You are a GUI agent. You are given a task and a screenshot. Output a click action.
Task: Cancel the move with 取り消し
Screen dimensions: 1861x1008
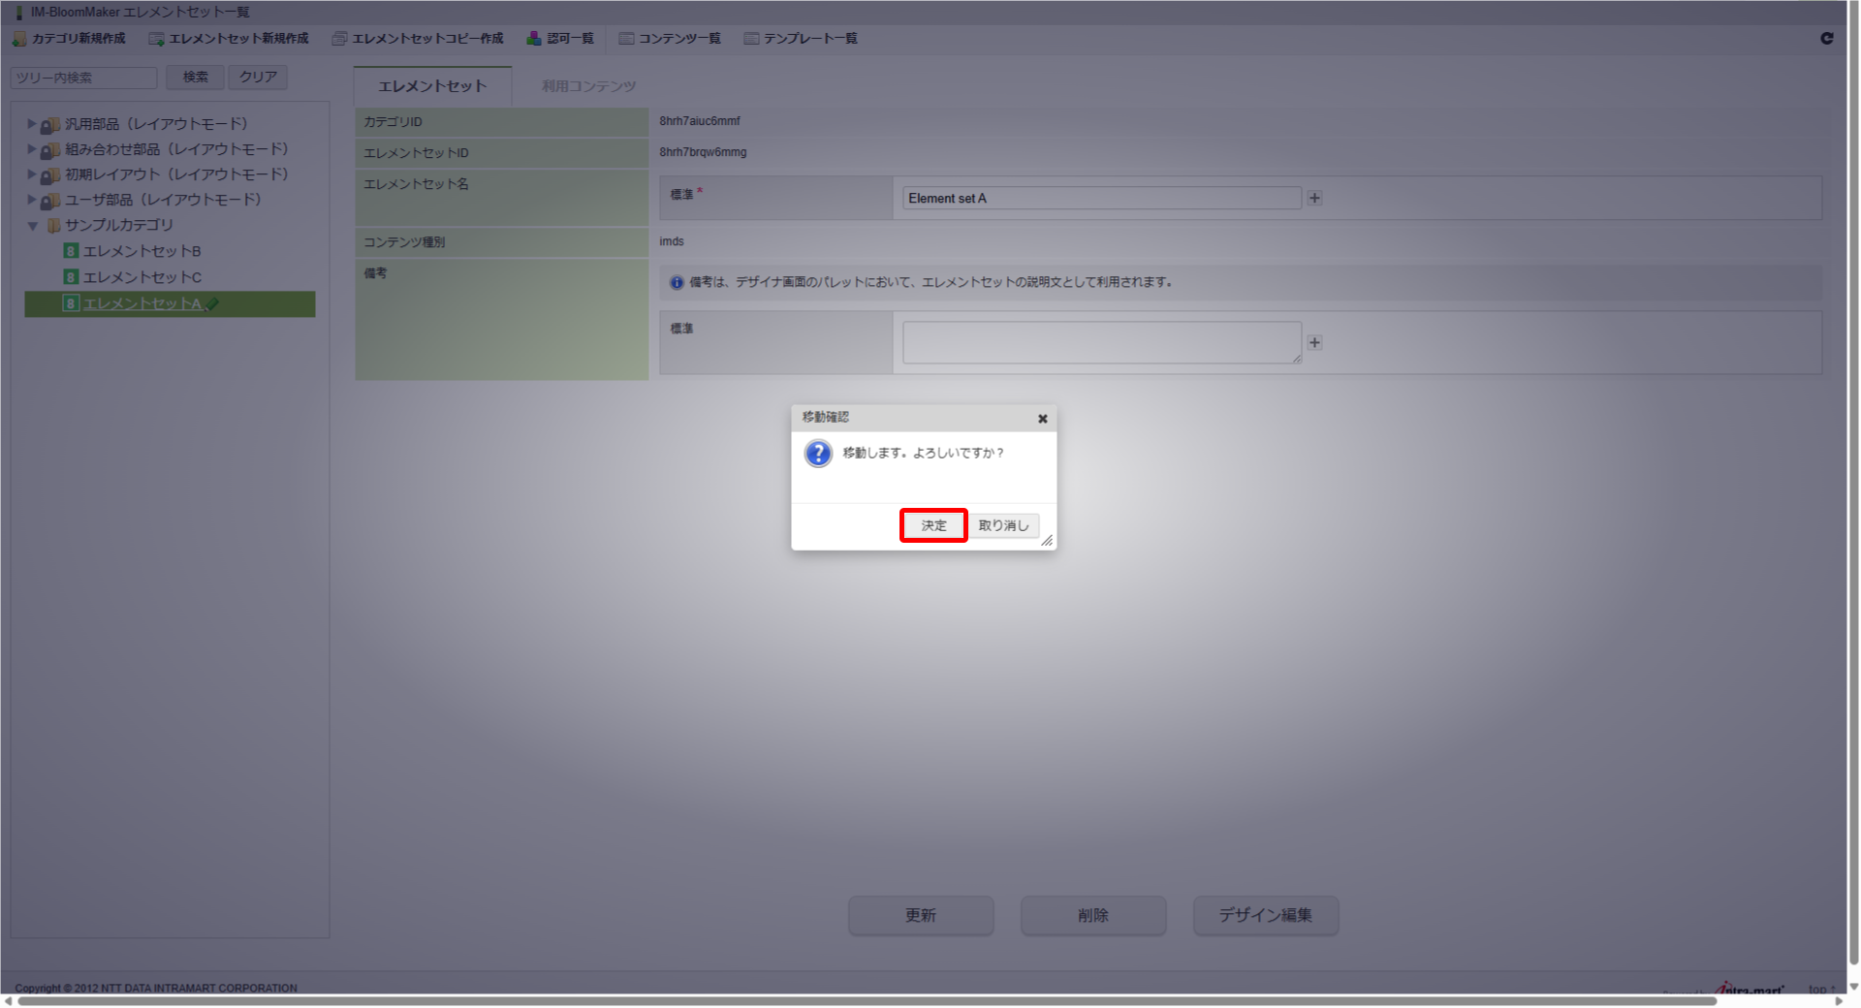(x=1003, y=525)
